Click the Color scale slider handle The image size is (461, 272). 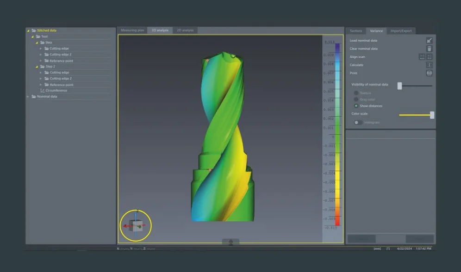[x=432, y=115]
